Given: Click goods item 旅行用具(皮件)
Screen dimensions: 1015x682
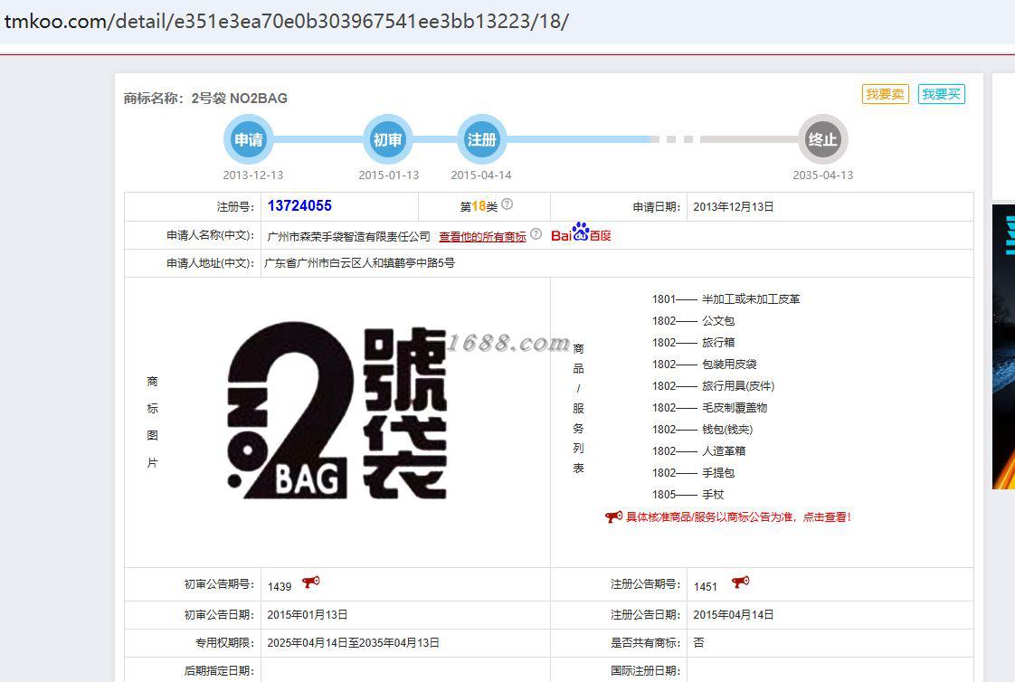Looking at the screenshot, I should (738, 385).
